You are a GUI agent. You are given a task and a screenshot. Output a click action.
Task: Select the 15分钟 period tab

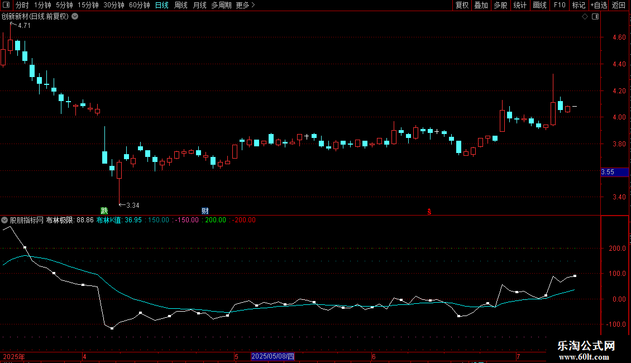point(88,5)
